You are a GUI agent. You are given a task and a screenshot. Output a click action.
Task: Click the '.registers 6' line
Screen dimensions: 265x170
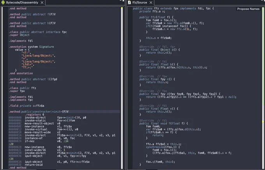click(34, 115)
